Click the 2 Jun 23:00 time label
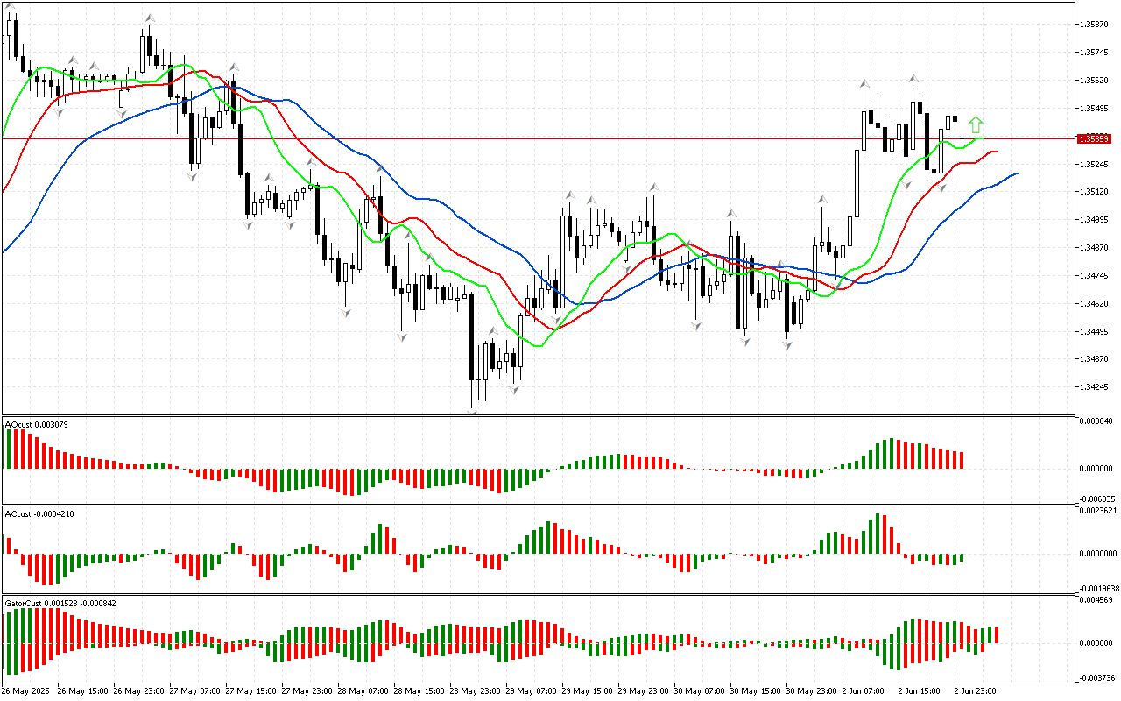1121x701 pixels. click(x=975, y=690)
